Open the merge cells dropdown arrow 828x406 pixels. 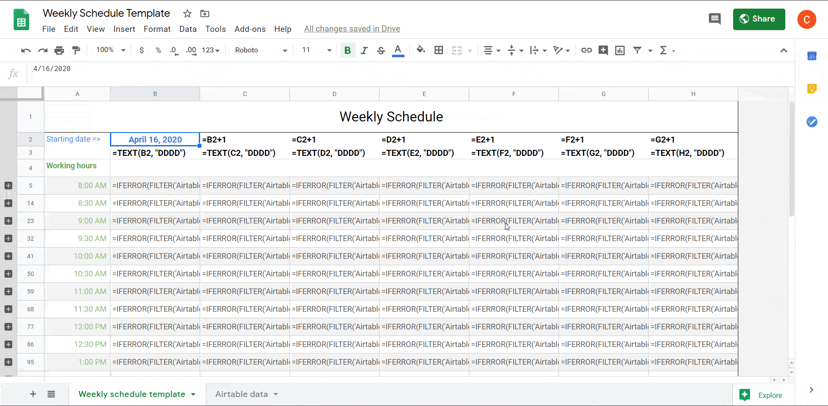pyautogui.click(x=470, y=51)
